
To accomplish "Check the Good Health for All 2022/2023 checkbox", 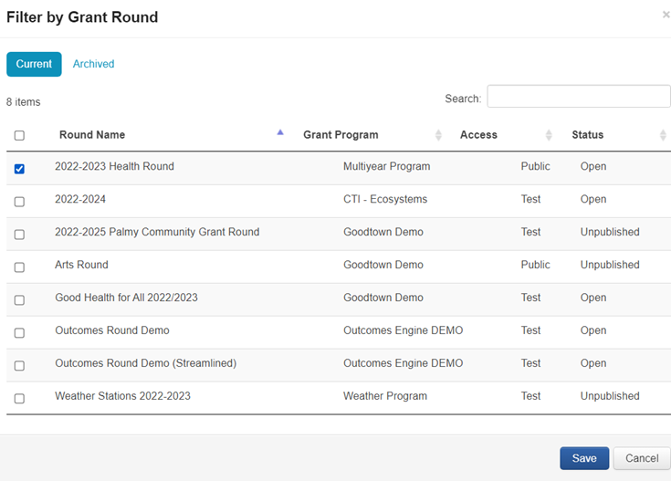I will pyautogui.click(x=19, y=299).
